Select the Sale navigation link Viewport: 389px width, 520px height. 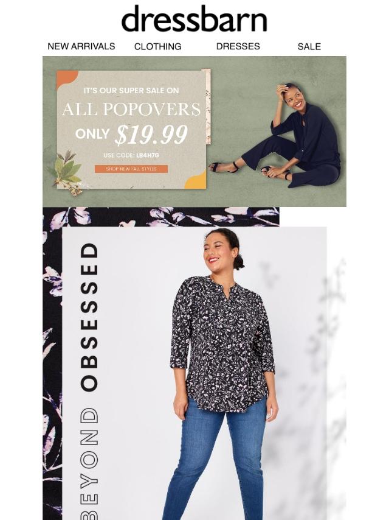click(309, 46)
